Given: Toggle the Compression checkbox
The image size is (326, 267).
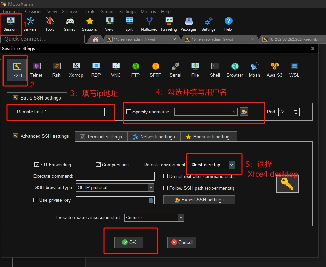Looking at the screenshot, I should click(x=98, y=164).
